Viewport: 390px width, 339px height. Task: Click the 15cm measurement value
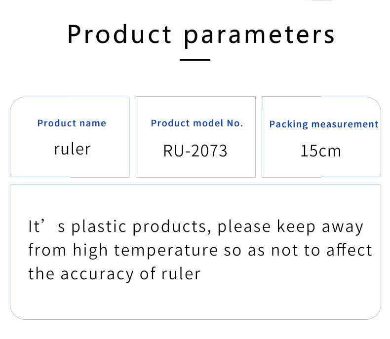[321, 151]
